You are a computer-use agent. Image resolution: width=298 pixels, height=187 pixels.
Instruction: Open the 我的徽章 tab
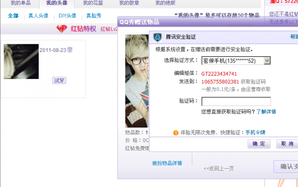129,3
